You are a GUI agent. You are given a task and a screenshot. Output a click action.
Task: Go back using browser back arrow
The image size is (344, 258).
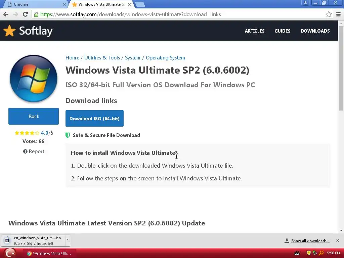coord(6,14)
